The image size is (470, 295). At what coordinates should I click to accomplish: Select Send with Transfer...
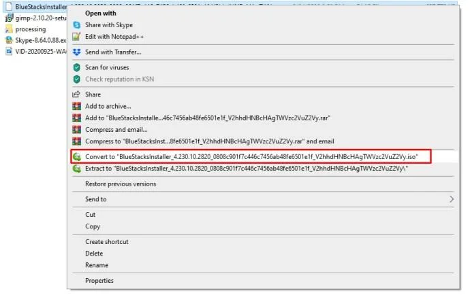point(113,52)
